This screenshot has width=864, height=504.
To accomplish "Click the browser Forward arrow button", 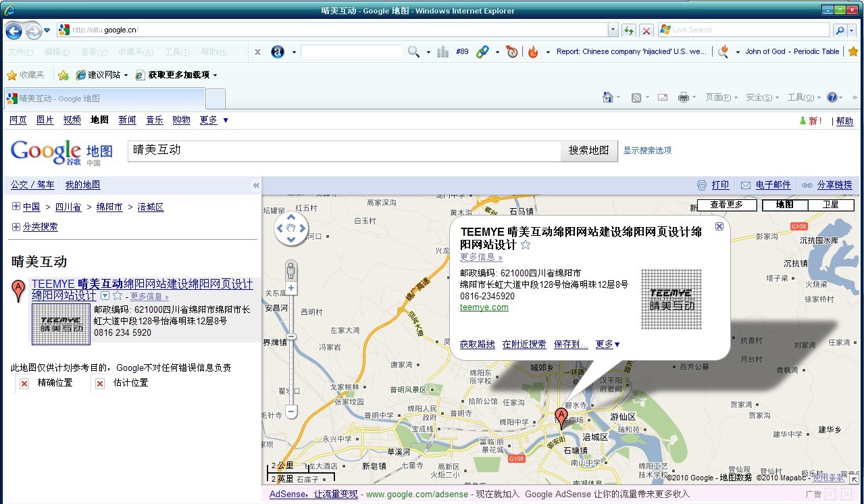I will pos(33,30).
